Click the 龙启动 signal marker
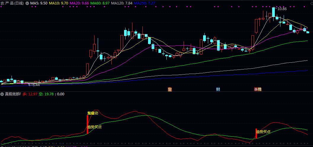Image resolution: width=313 pixels, height=147 pixels. [92, 113]
